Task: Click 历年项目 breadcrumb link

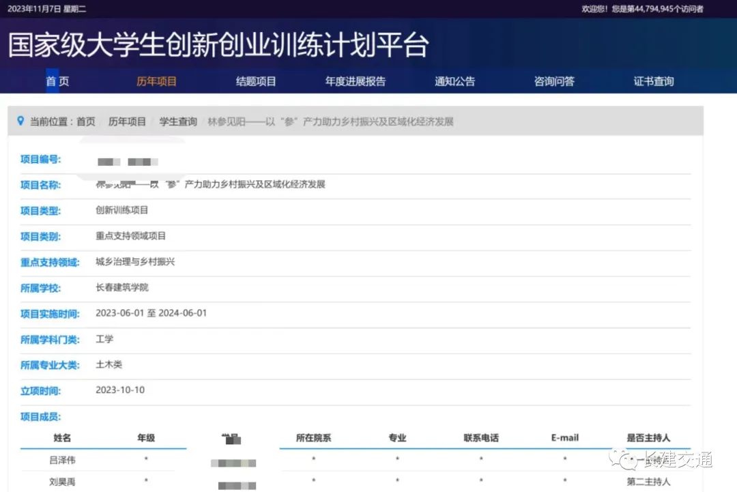Action: click(128, 121)
